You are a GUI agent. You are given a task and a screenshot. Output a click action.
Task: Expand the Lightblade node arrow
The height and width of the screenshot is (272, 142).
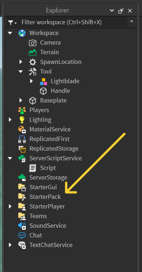[31, 81]
